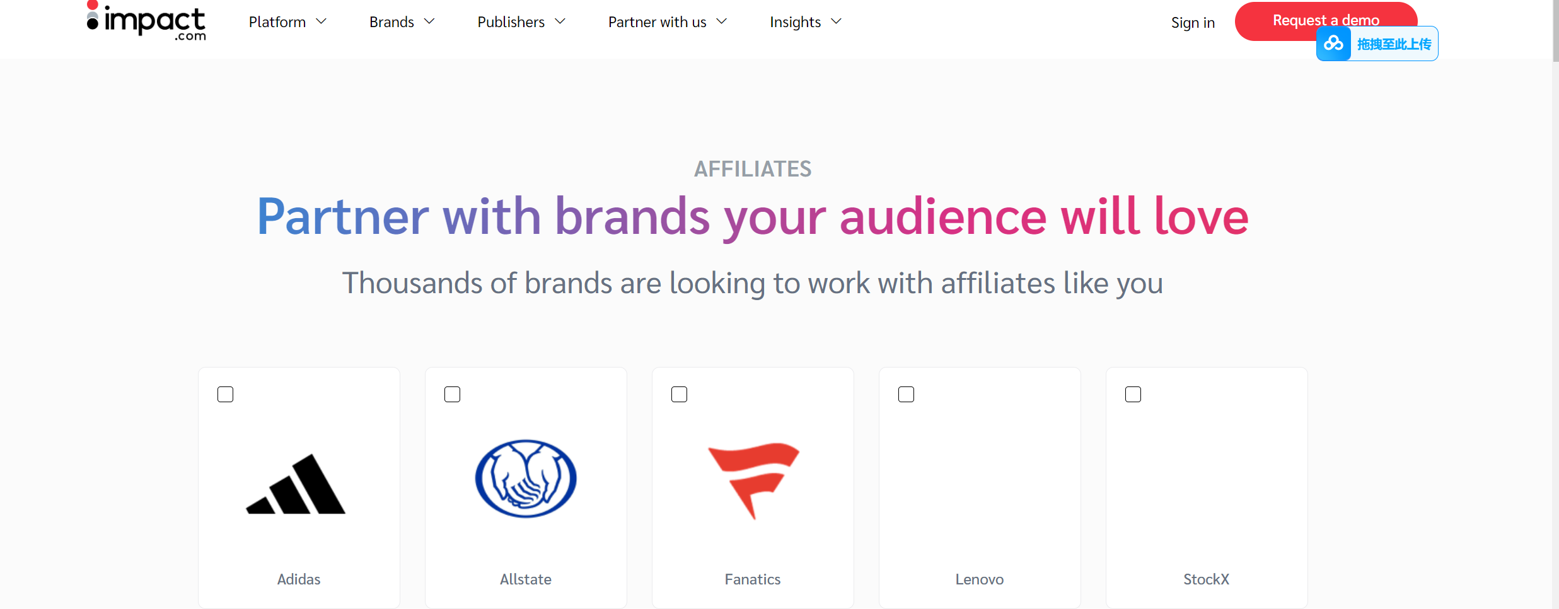This screenshot has width=1559, height=609.
Task: Click the blue cloud upload icon
Action: click(1333, 43)
